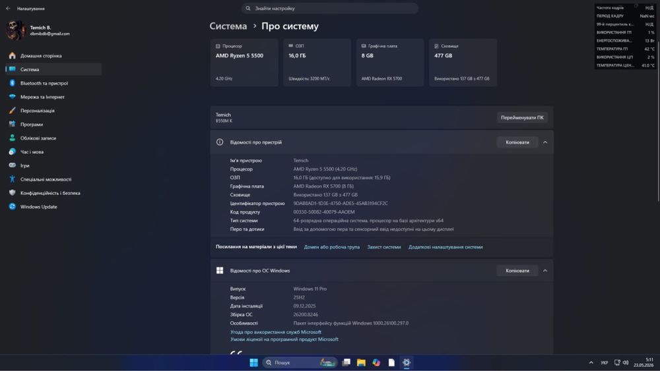Image resolution: width=660 pixels, height=371 pixels.
Task: Open File Explorer from the taskbar
Action: 361,362
